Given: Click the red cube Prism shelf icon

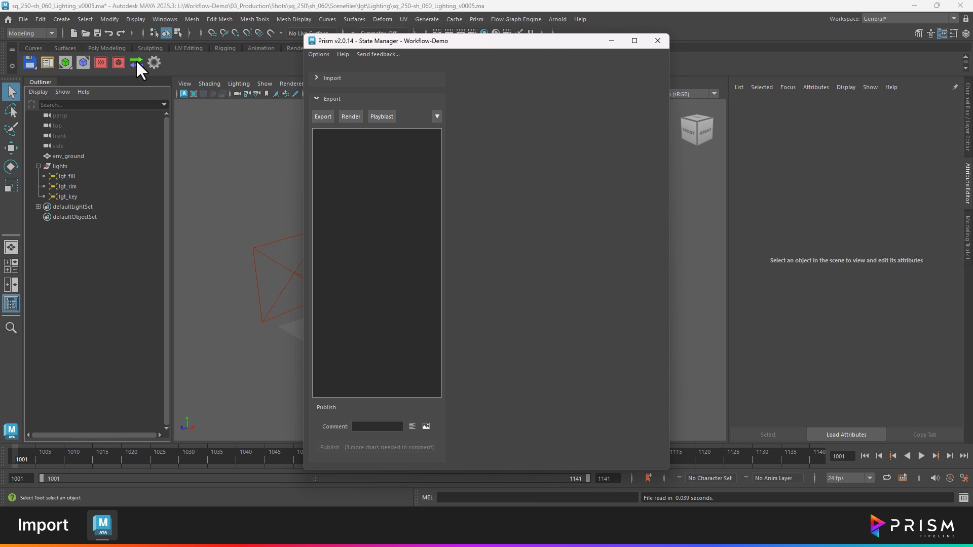Looking at the screenshot, I should 119,62.
